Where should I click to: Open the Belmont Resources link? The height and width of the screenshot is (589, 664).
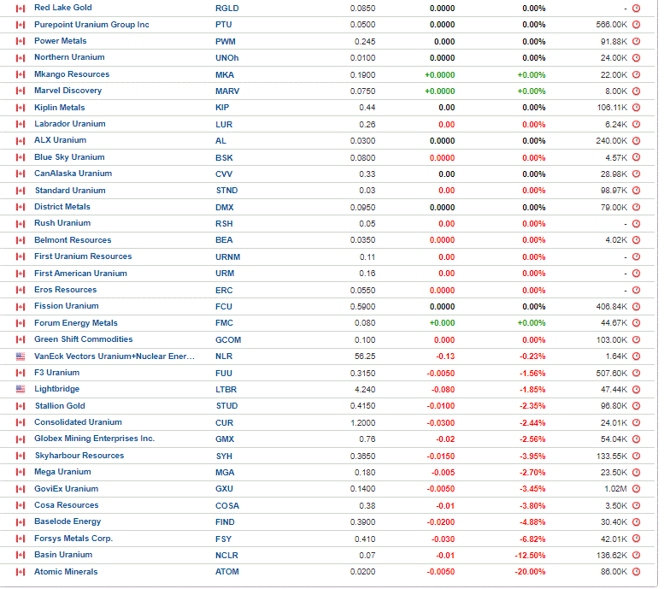[73, 240]
